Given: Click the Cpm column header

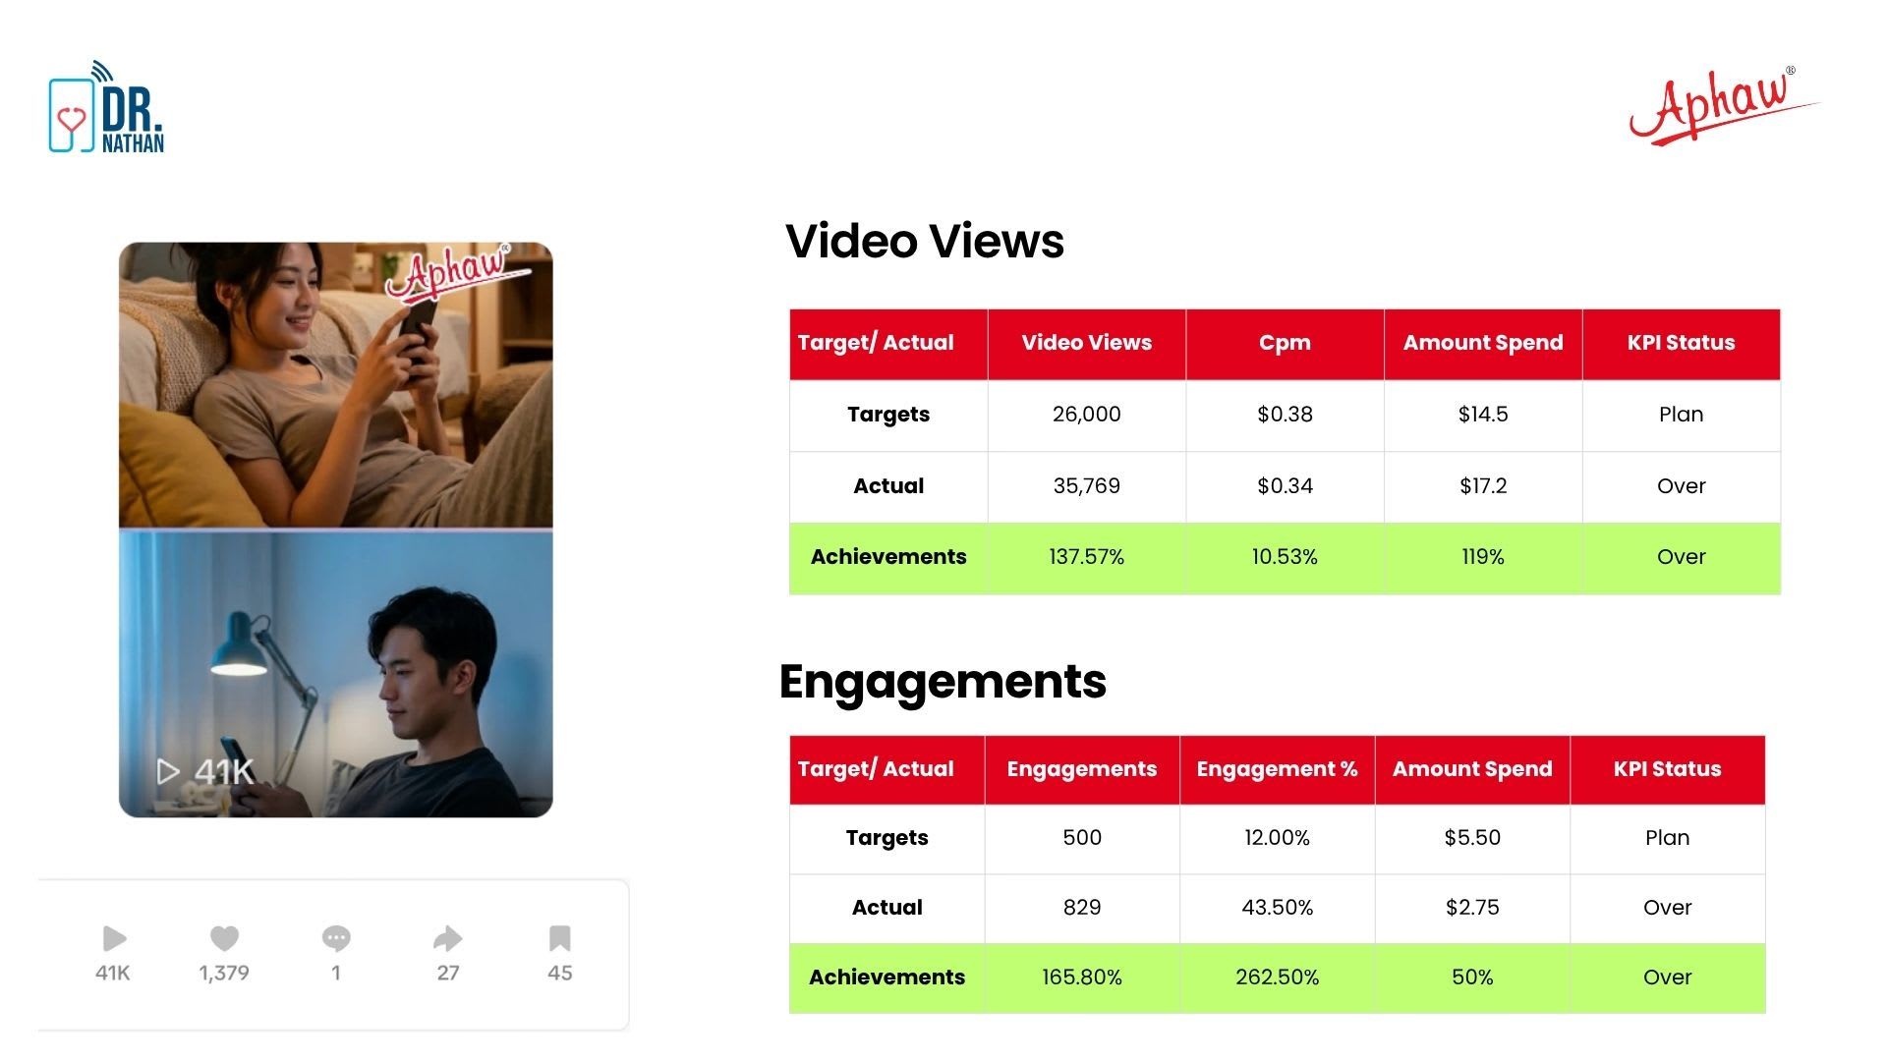Looking at the screenshot, I should pos(1285,344).
